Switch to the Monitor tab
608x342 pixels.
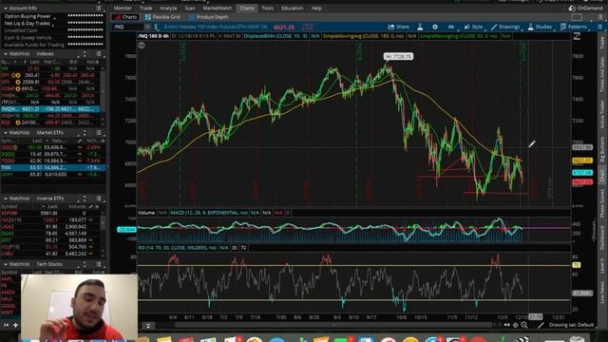point(123,9)
